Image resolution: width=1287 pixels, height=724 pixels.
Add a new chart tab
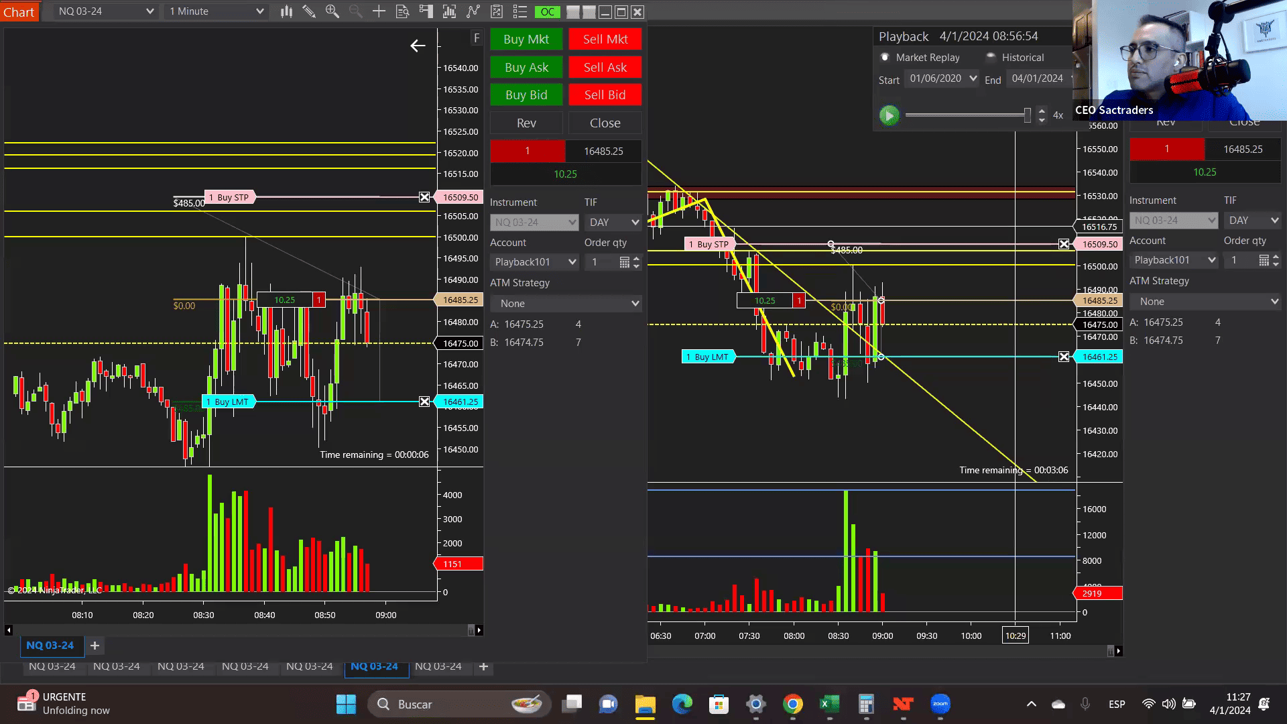483,666
